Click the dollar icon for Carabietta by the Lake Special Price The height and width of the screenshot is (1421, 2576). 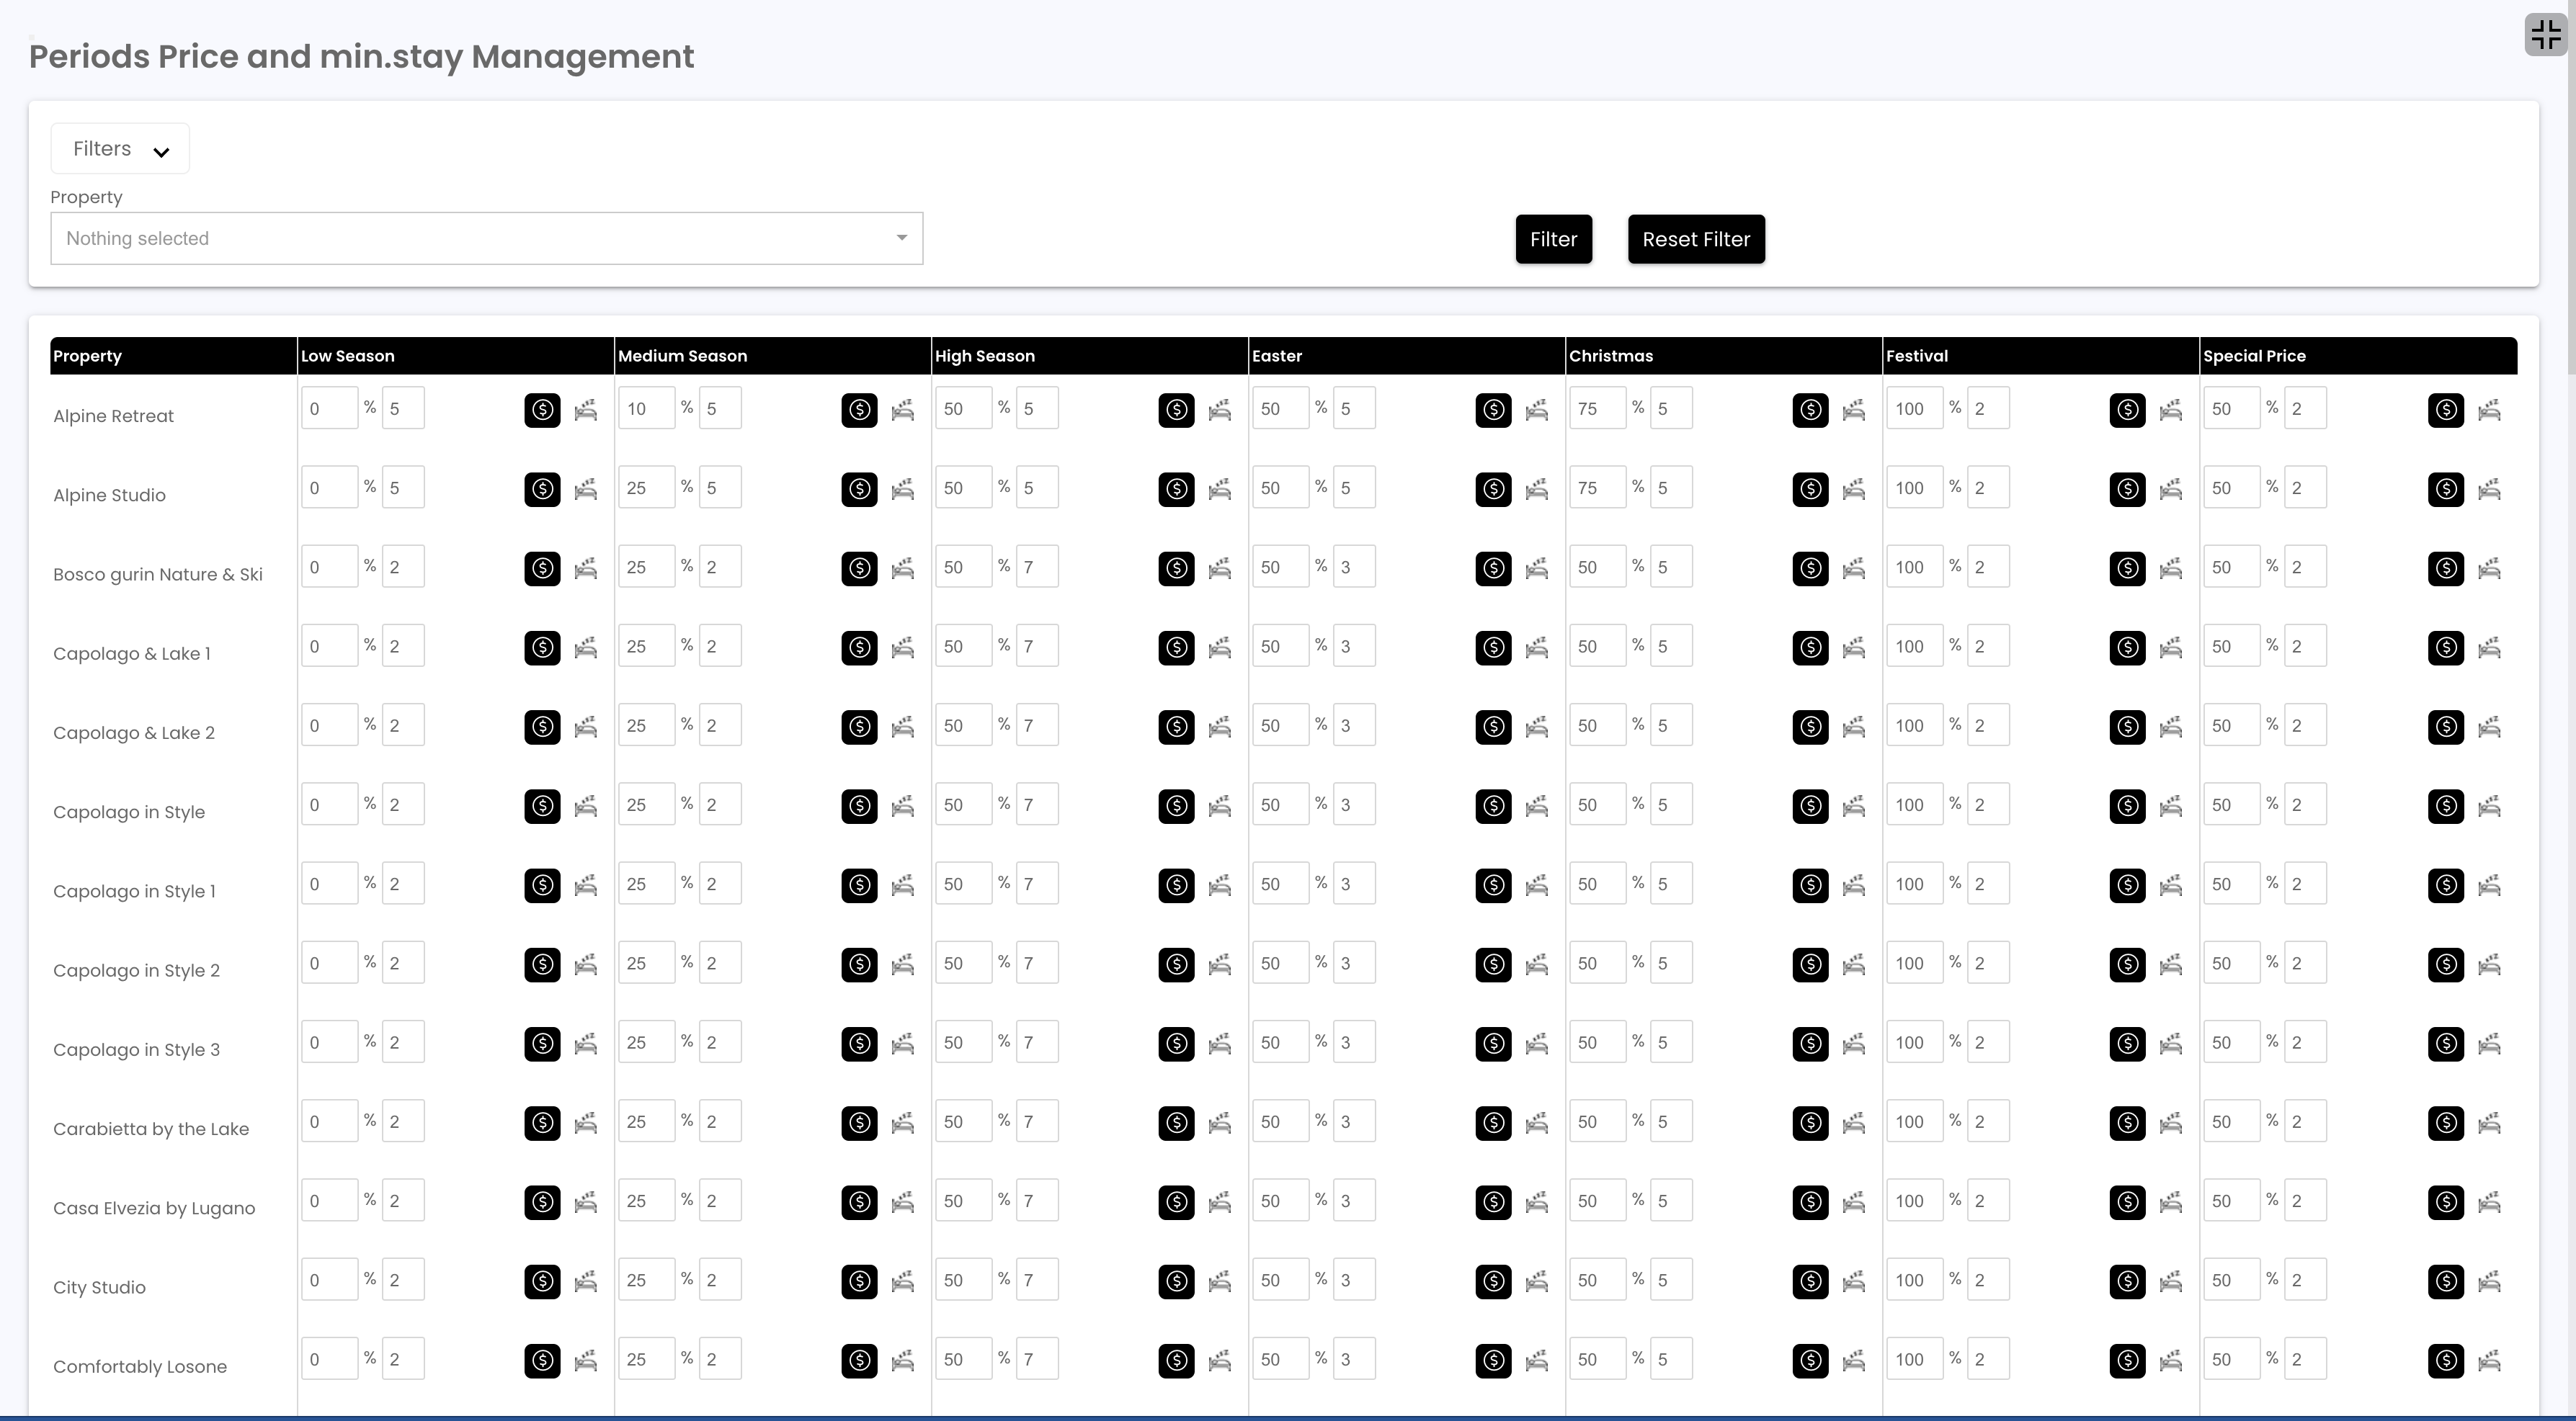click(2445, 1122)
